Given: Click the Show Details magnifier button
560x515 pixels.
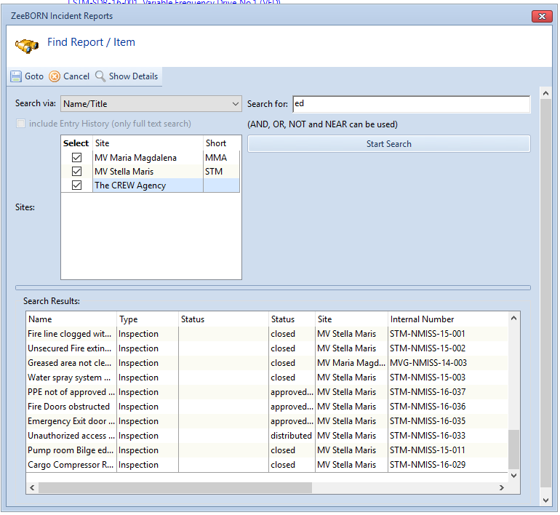Looking at the screenshot, I should (x=127, y=76).
